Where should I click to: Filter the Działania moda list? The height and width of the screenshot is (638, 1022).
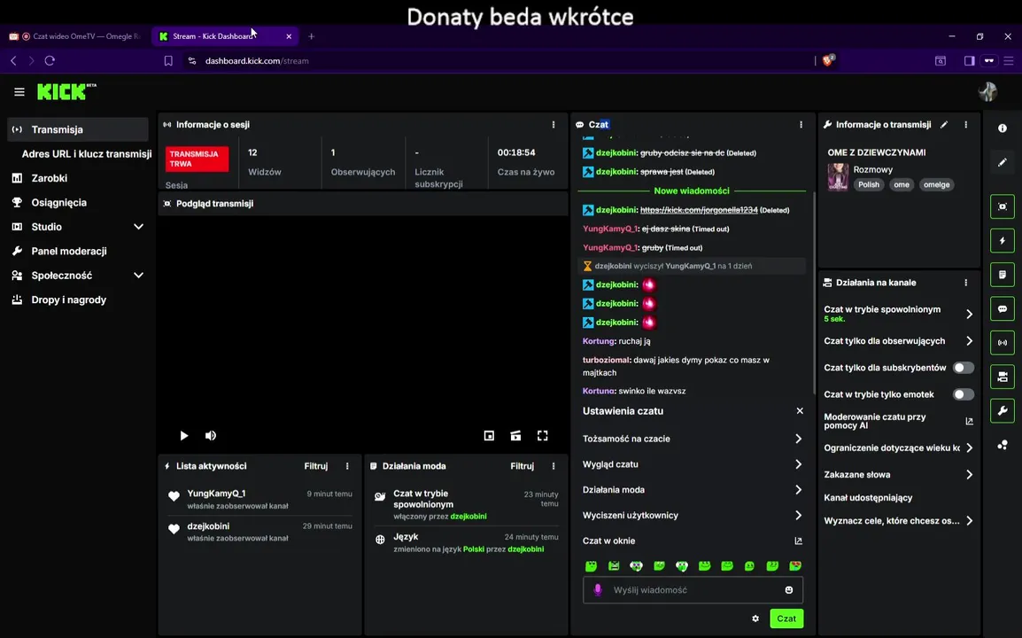point(523,466)
